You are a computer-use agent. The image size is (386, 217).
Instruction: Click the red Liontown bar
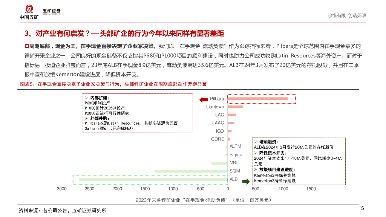235,107
